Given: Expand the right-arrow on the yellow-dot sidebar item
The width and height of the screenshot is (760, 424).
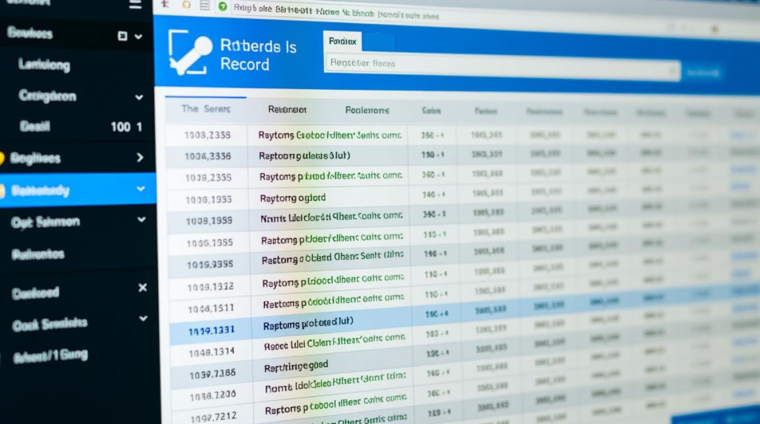Looking at the screenshot, I should coord(140,158).
